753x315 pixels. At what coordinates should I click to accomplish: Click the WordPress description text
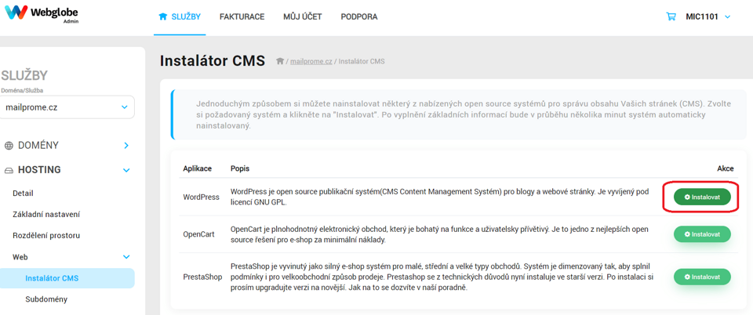tap(440, 197)
